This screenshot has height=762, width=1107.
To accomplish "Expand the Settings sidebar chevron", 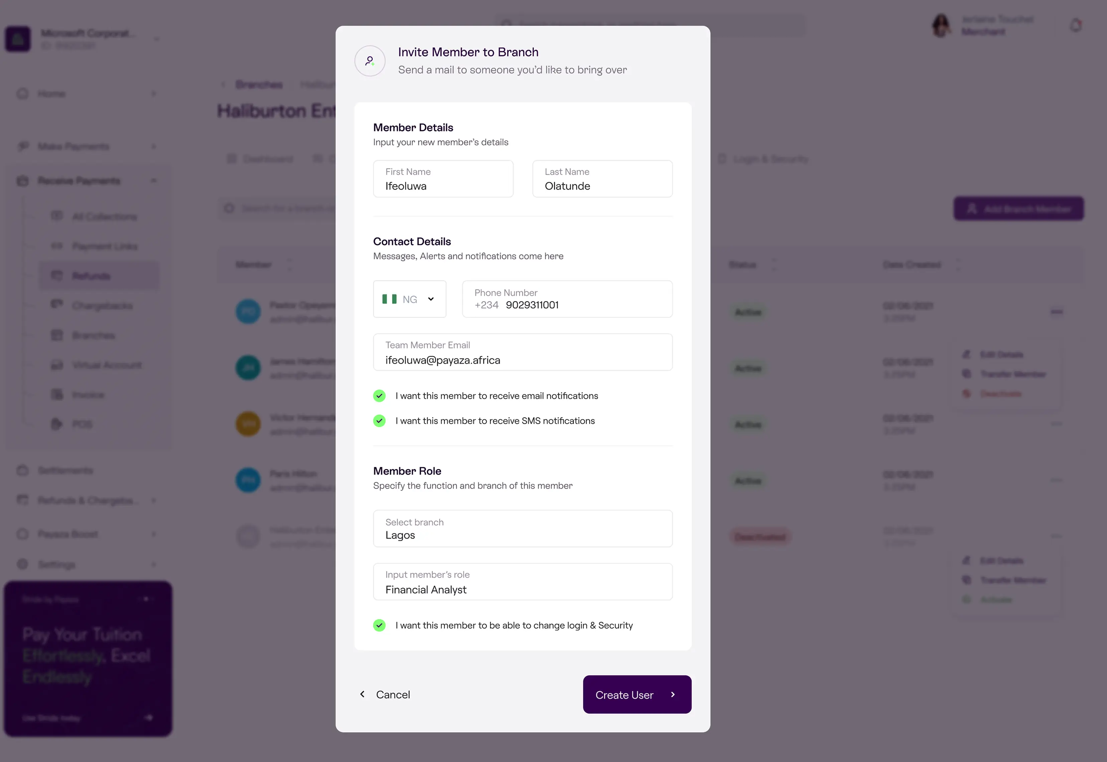I will tap(154, 564).
